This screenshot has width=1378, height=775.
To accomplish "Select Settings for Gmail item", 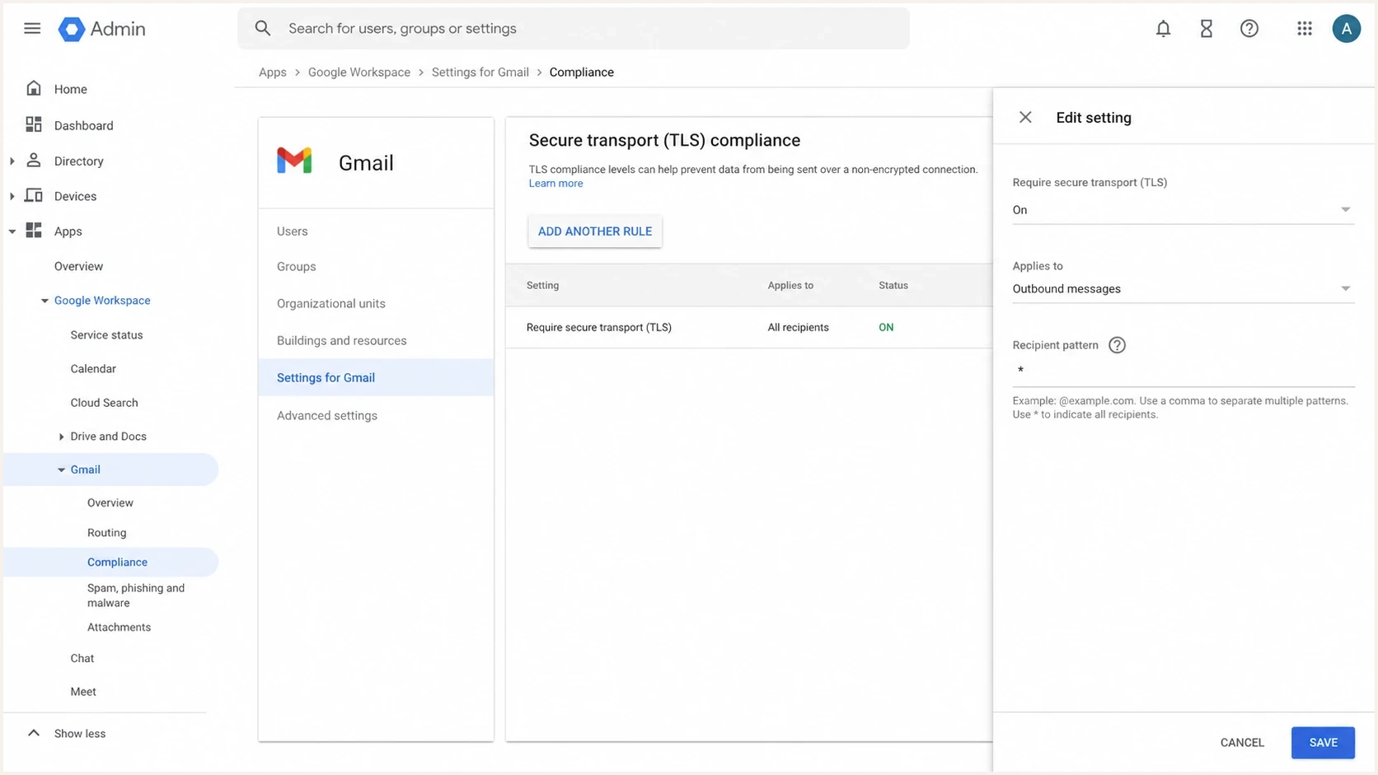I will tap(376, 377).
